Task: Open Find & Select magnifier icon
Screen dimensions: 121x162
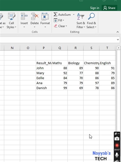Action: [x=91, y=16]
